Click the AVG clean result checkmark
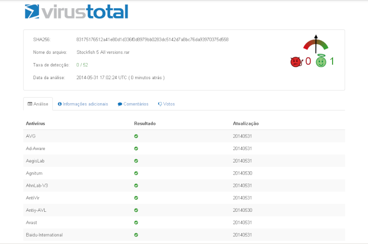Viewport: 368px width, 244px height. (136, 136)
